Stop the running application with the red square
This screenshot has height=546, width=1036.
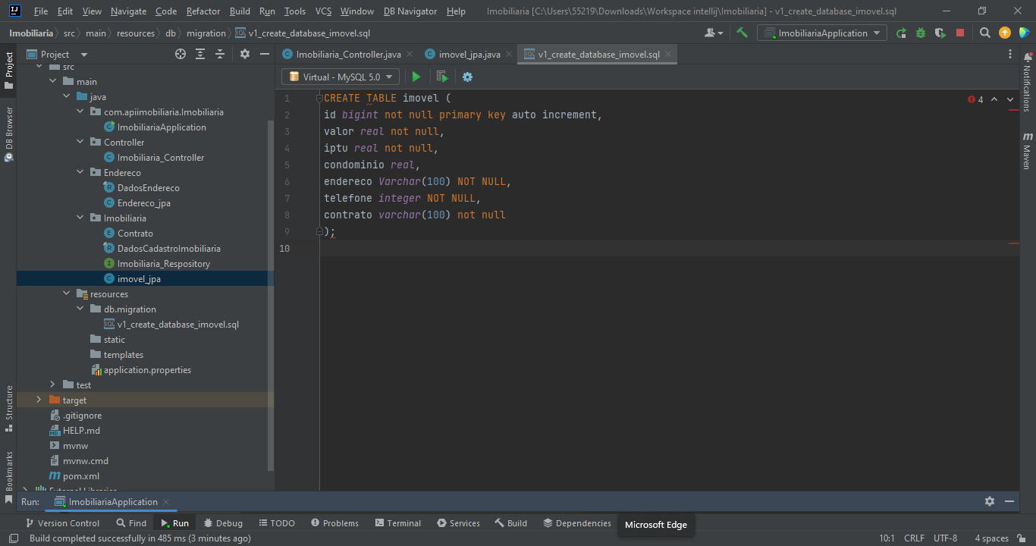tap(960, 33)
